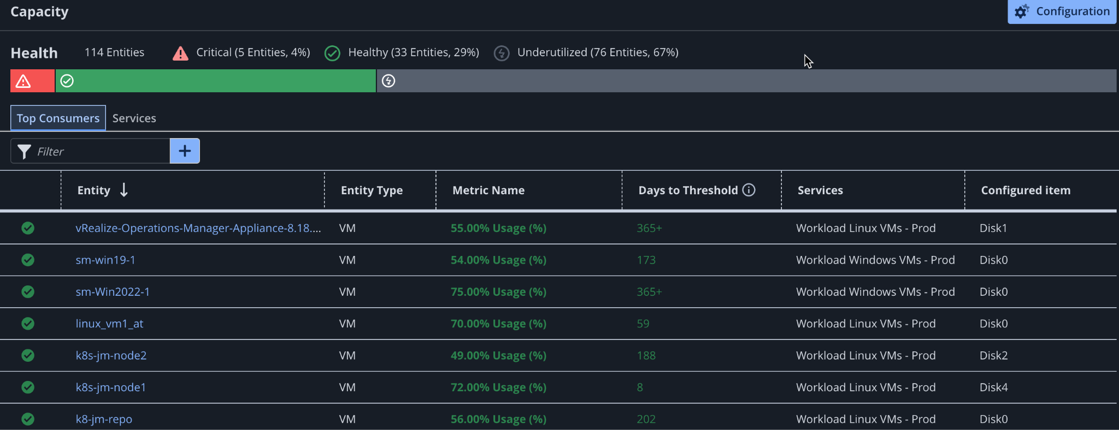The width and height of the screenshot is (1119, 430).
Task: Select the red critical segment of health bar
Action: coord(32,81)
